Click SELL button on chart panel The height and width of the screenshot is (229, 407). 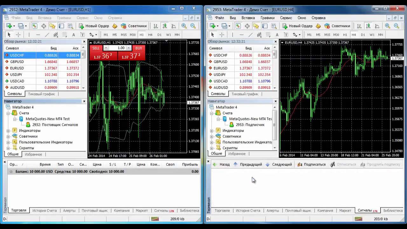[x=96, y=48]
